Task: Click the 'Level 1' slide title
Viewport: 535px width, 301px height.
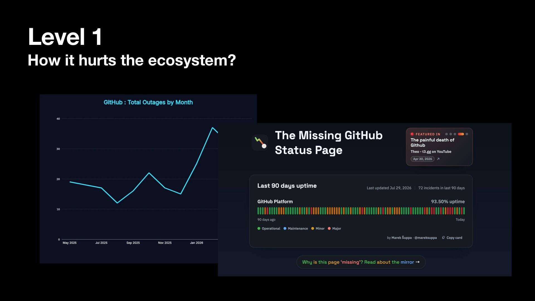Action: (65, 37)
